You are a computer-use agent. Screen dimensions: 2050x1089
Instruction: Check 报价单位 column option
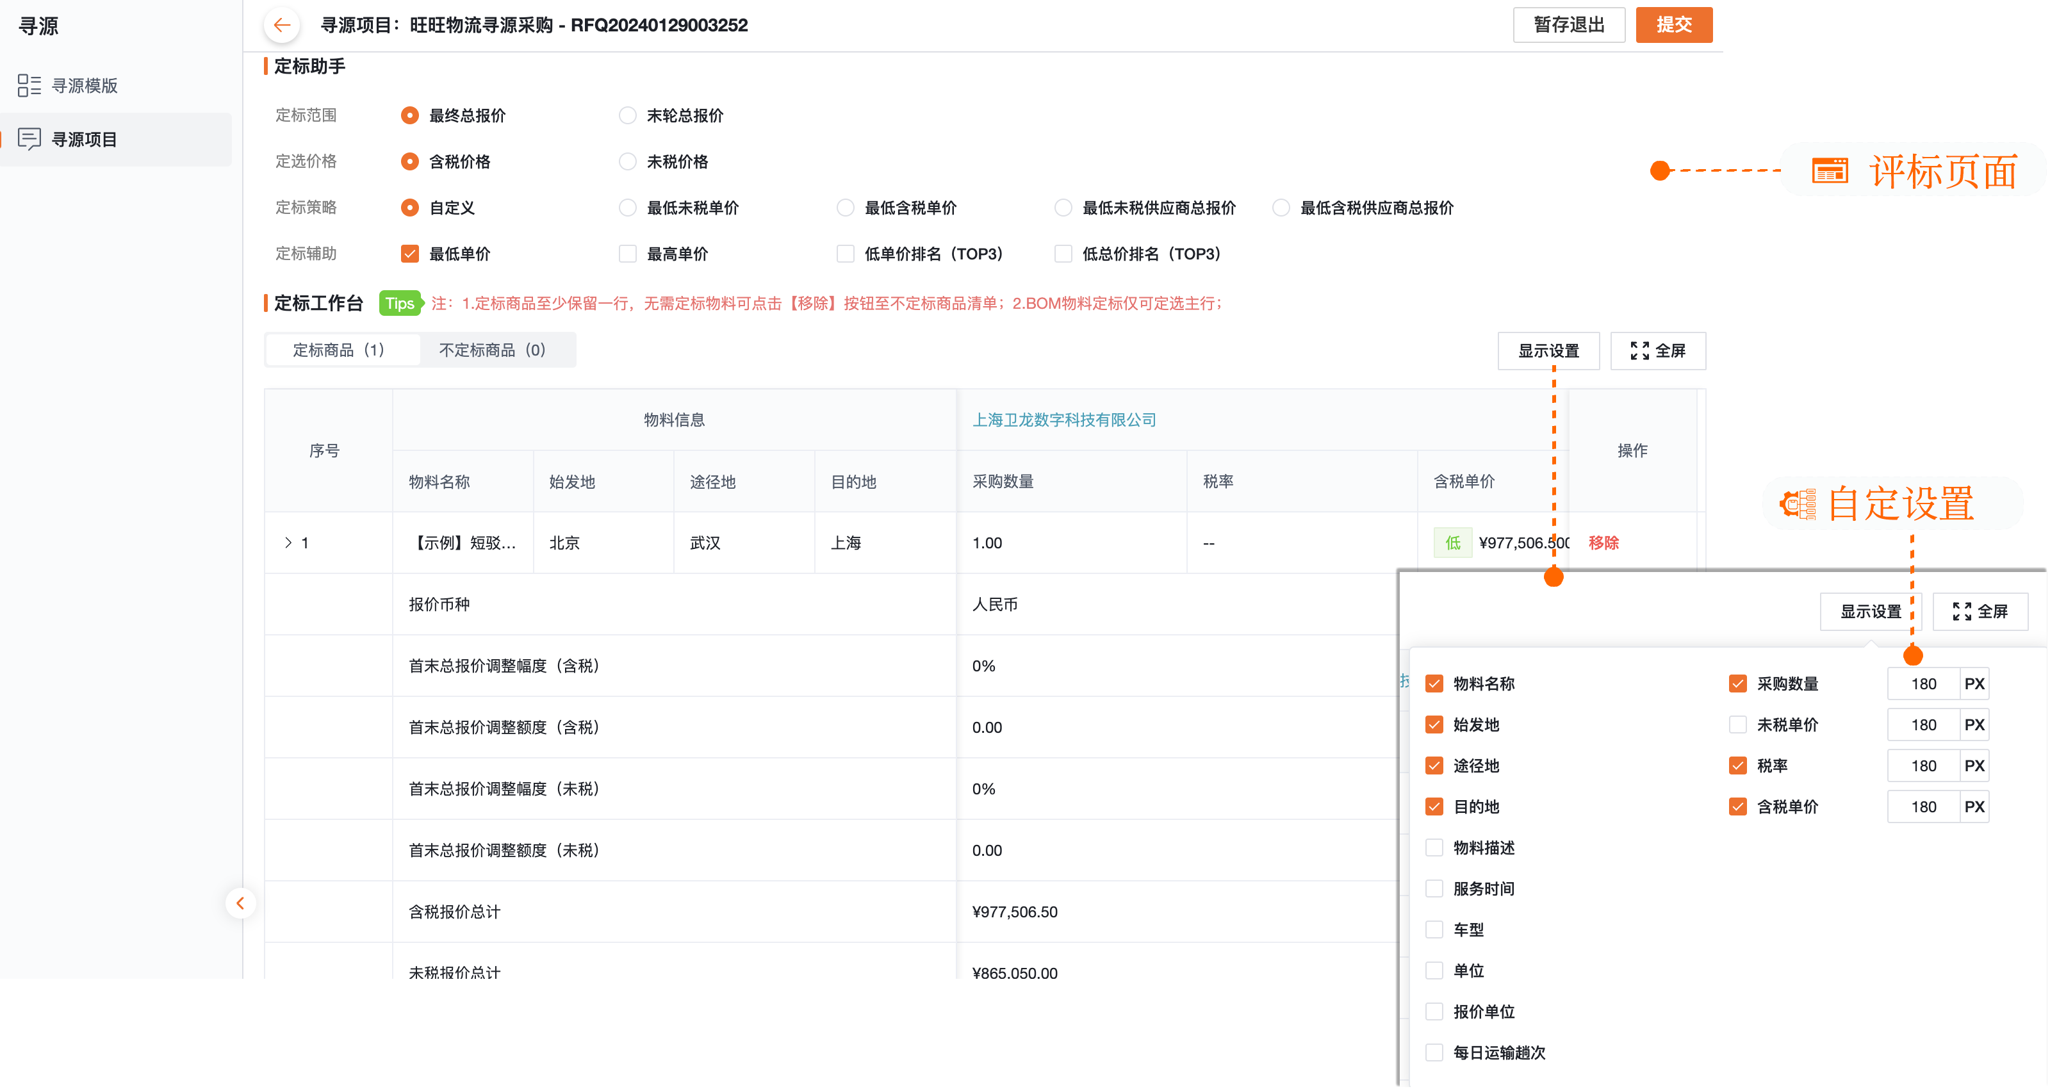coord(1434,1011)
